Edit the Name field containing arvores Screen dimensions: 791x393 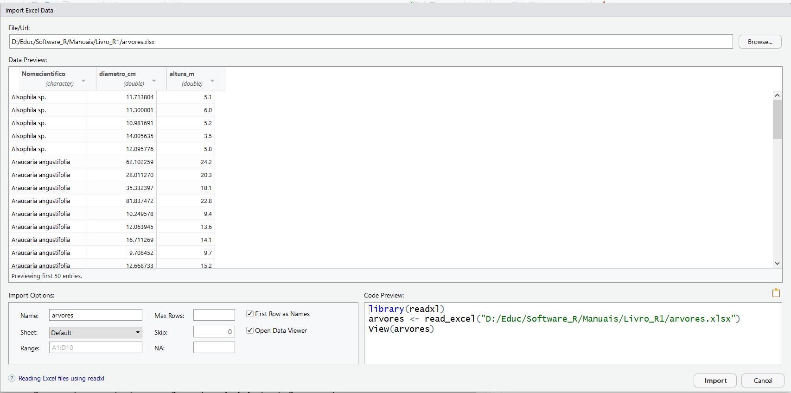(96, 315)
